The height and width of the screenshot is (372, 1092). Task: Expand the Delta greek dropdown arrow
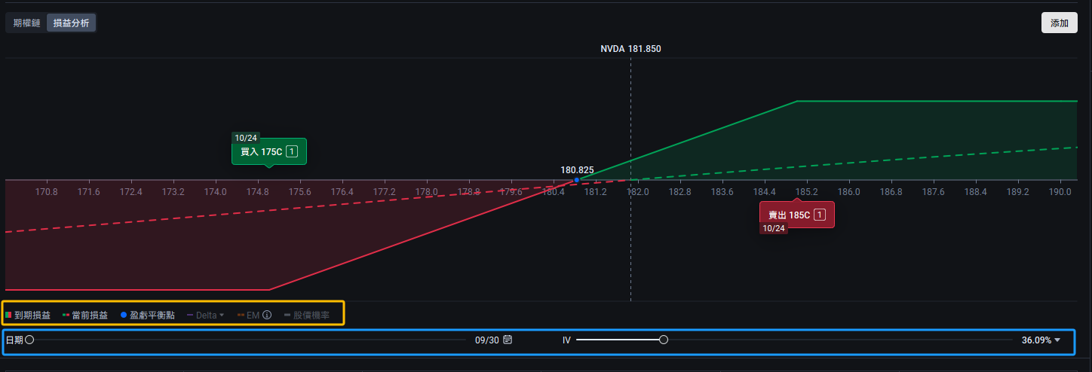[222, 315]
